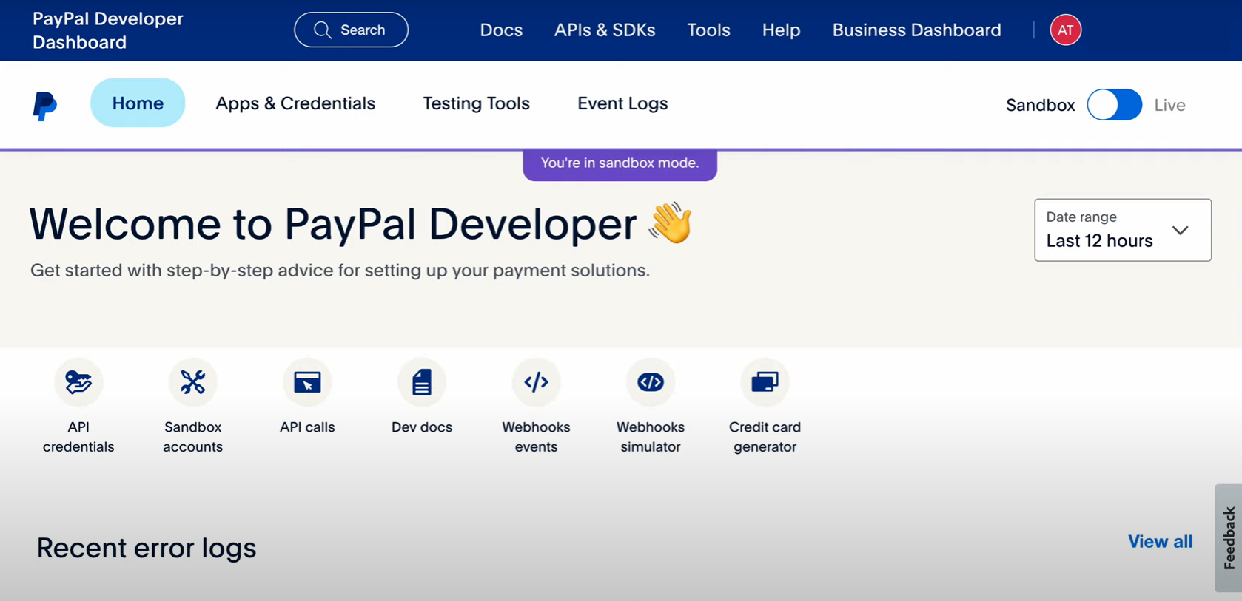1242x601 pixels.
Task: Click the Sandbox accounts tools icon
Action: (192, 382)
